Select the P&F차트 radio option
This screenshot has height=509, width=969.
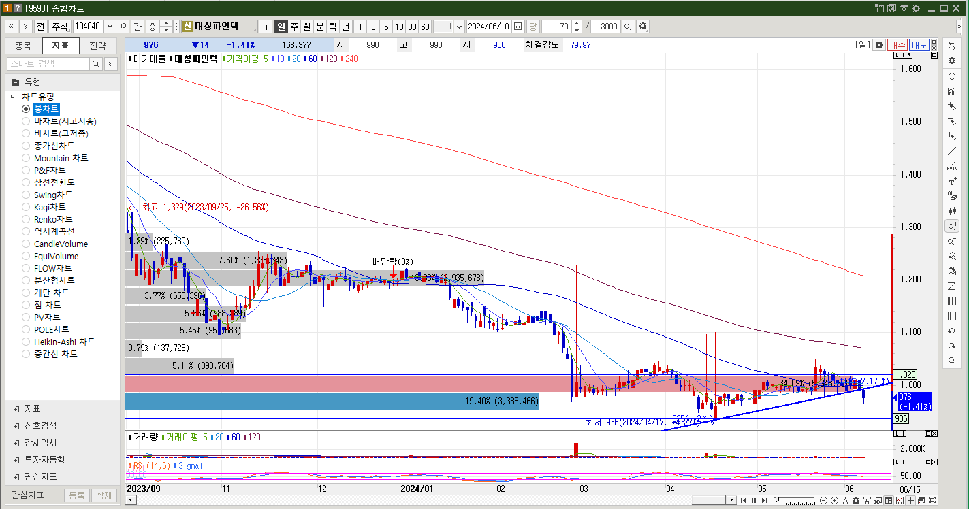pos(27,170)
